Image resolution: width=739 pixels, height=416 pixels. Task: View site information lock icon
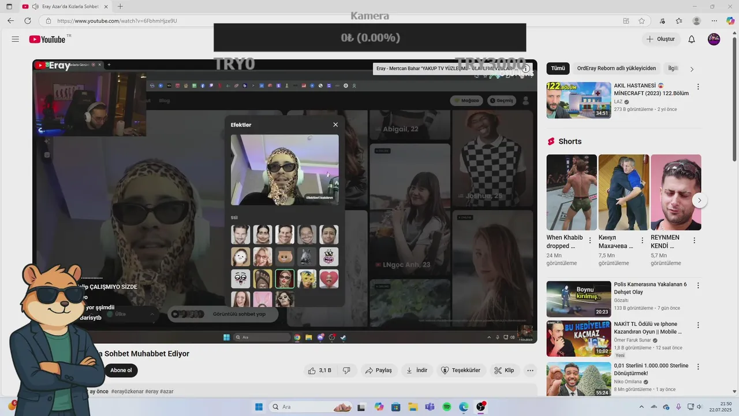point(48,21)
